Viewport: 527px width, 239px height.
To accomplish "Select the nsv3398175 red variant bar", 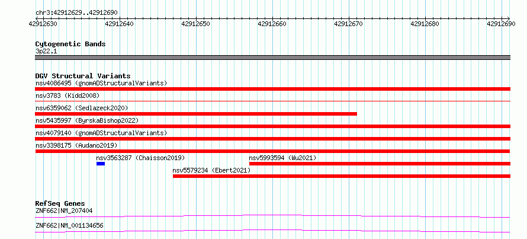I will (x=272, y=151).
